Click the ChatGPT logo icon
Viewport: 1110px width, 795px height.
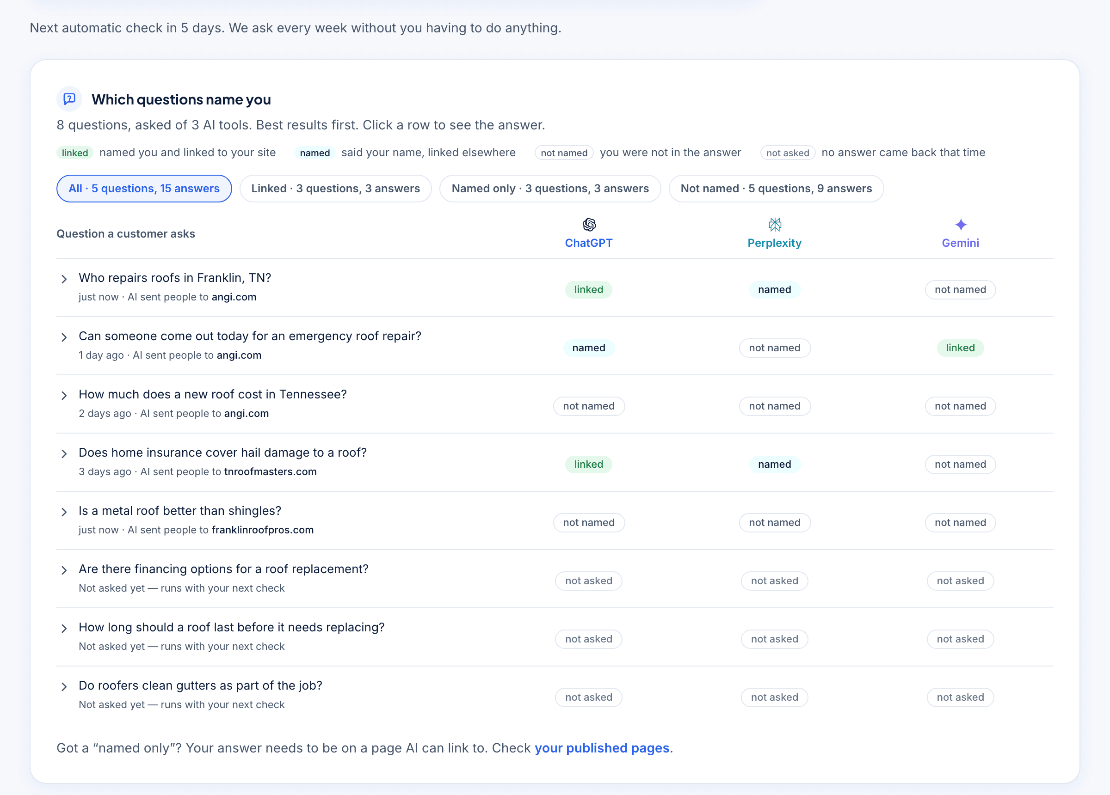[589, 225]
